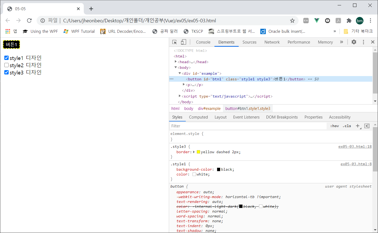Open the black background-color swatch
This screenshot has width=378, height=233.
pyautogui.click(x=219, y=169)
